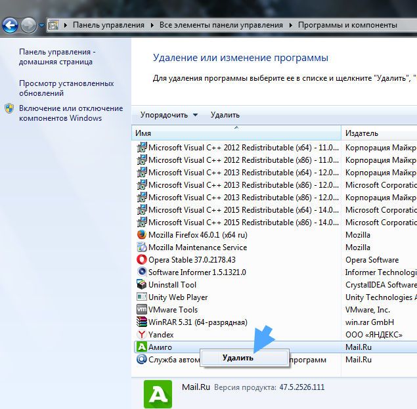Click Удалить in the toolbar
This screenshot has height=409, width=417.
coord(225,115)
